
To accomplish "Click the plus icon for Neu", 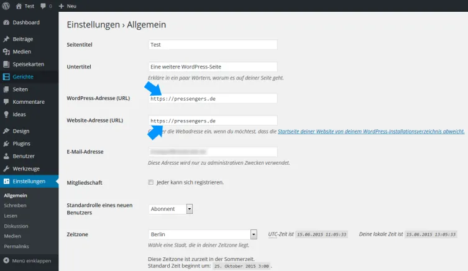I will tap(61, 6).
